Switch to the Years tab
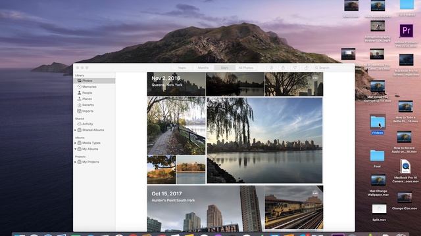 182,68
